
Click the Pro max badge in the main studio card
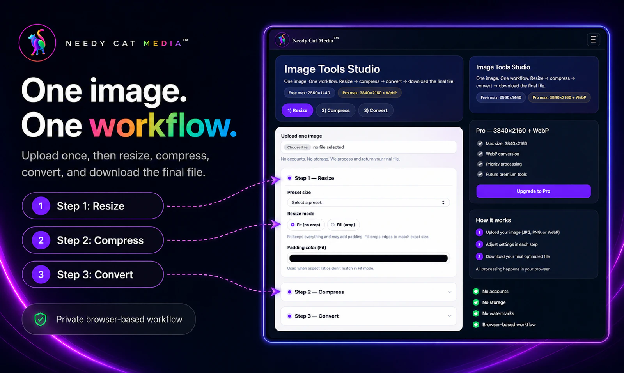pos(369,93)
